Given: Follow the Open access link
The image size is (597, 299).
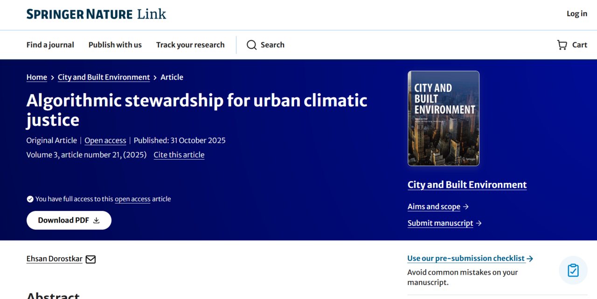Looking at the screenshot, I should (105, 140).
